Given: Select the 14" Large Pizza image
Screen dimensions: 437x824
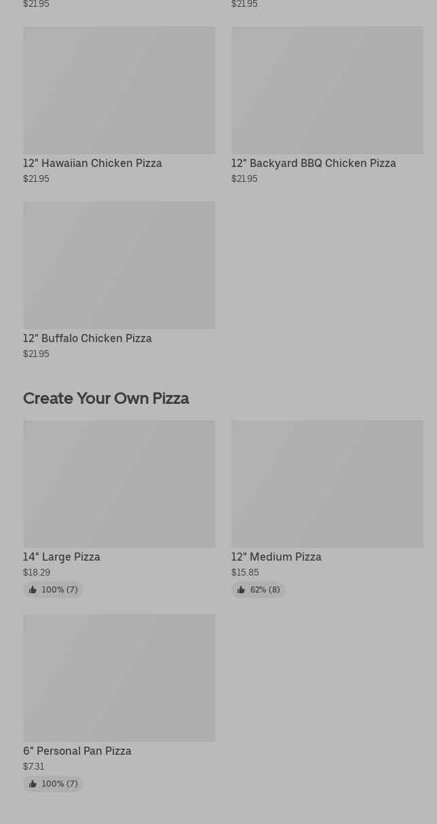Looking at the screenshot, I should click(x=119, y=484).
